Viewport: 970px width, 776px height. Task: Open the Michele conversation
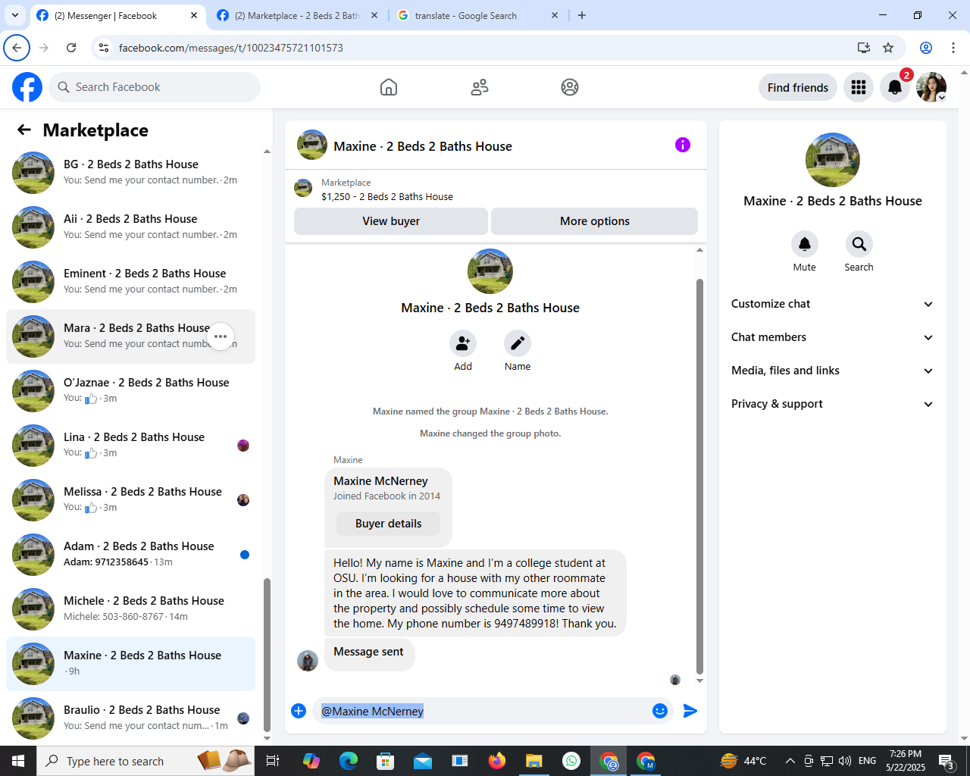click(x=130, y=609)
